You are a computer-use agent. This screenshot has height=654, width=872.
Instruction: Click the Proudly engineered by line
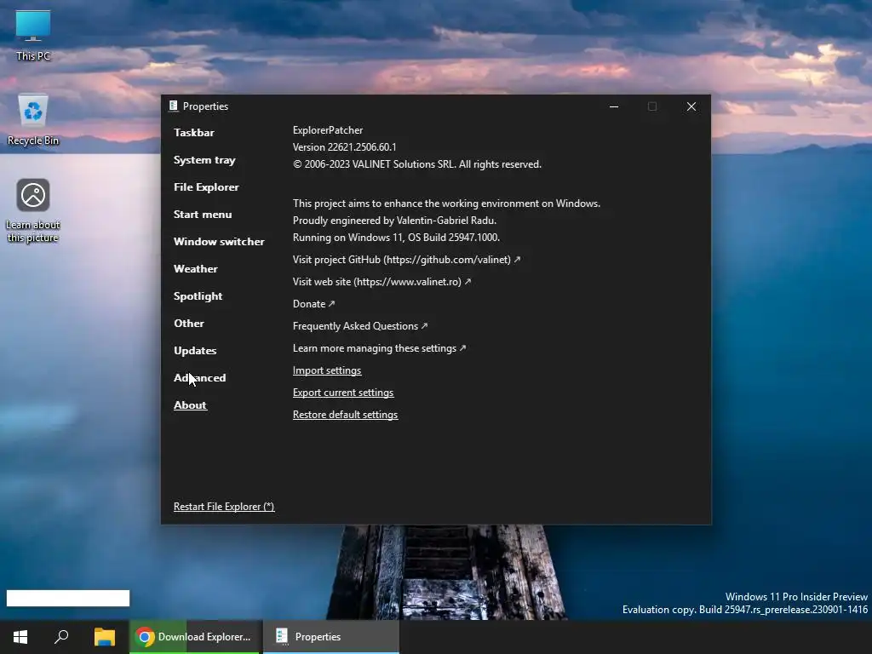pyautogui.click(x=394, y=221)
